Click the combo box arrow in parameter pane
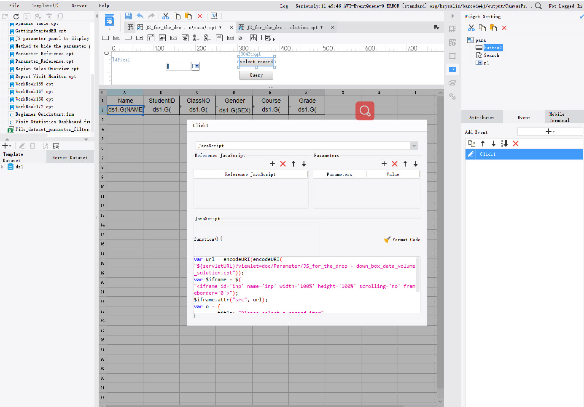The height and width of the screenshot is (407, 584). coord(195,66)
